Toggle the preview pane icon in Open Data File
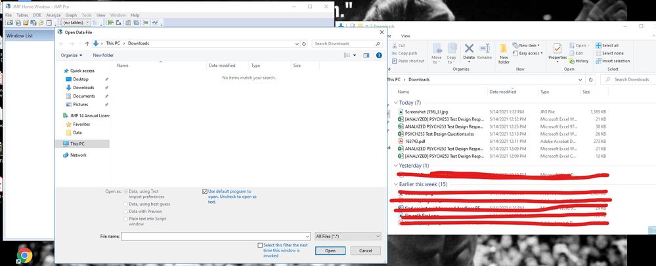The width and height of the screenshot is (656, 266). click(366, 55)
